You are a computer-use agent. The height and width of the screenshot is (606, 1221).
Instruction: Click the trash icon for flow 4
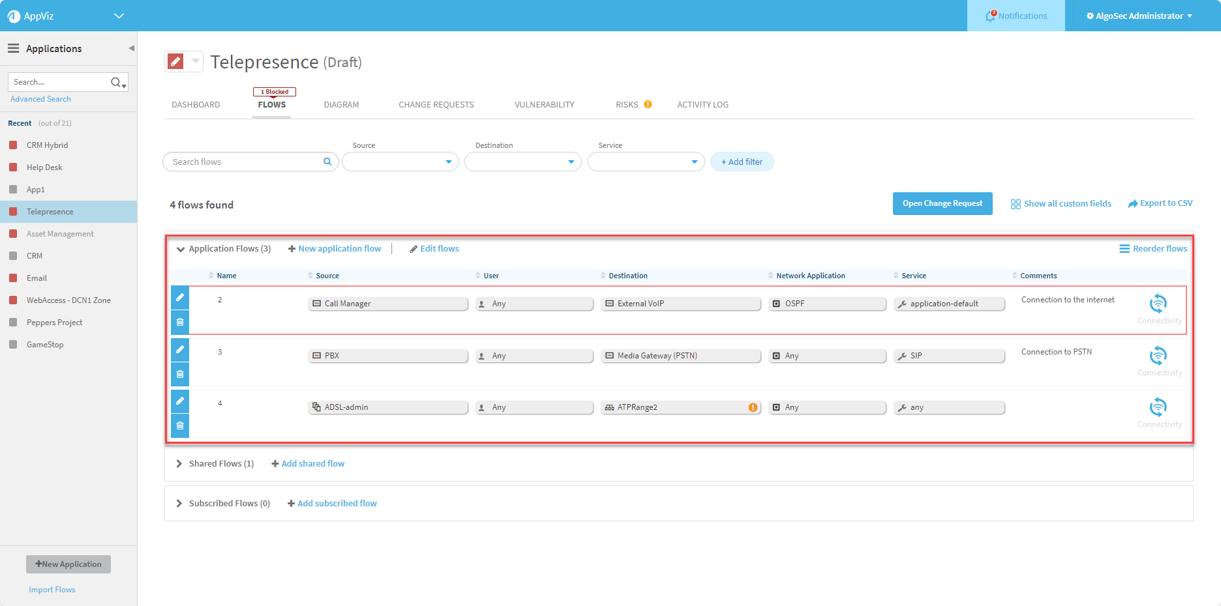coord(180,426)
